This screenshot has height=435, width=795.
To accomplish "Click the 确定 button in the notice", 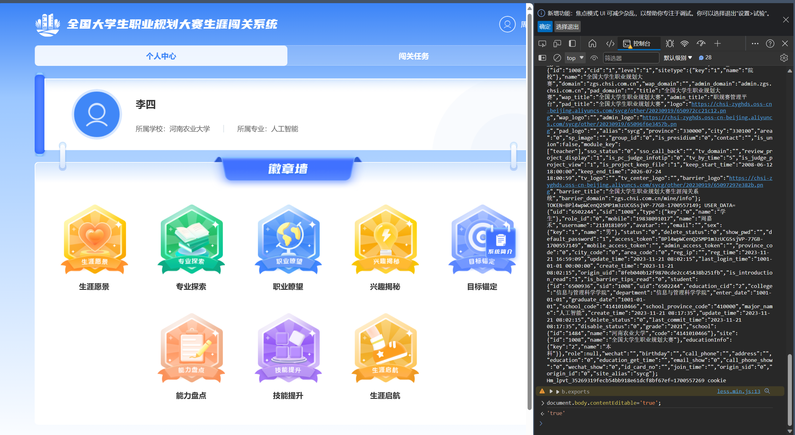I will pyautogui.click(x=545, y=27).
